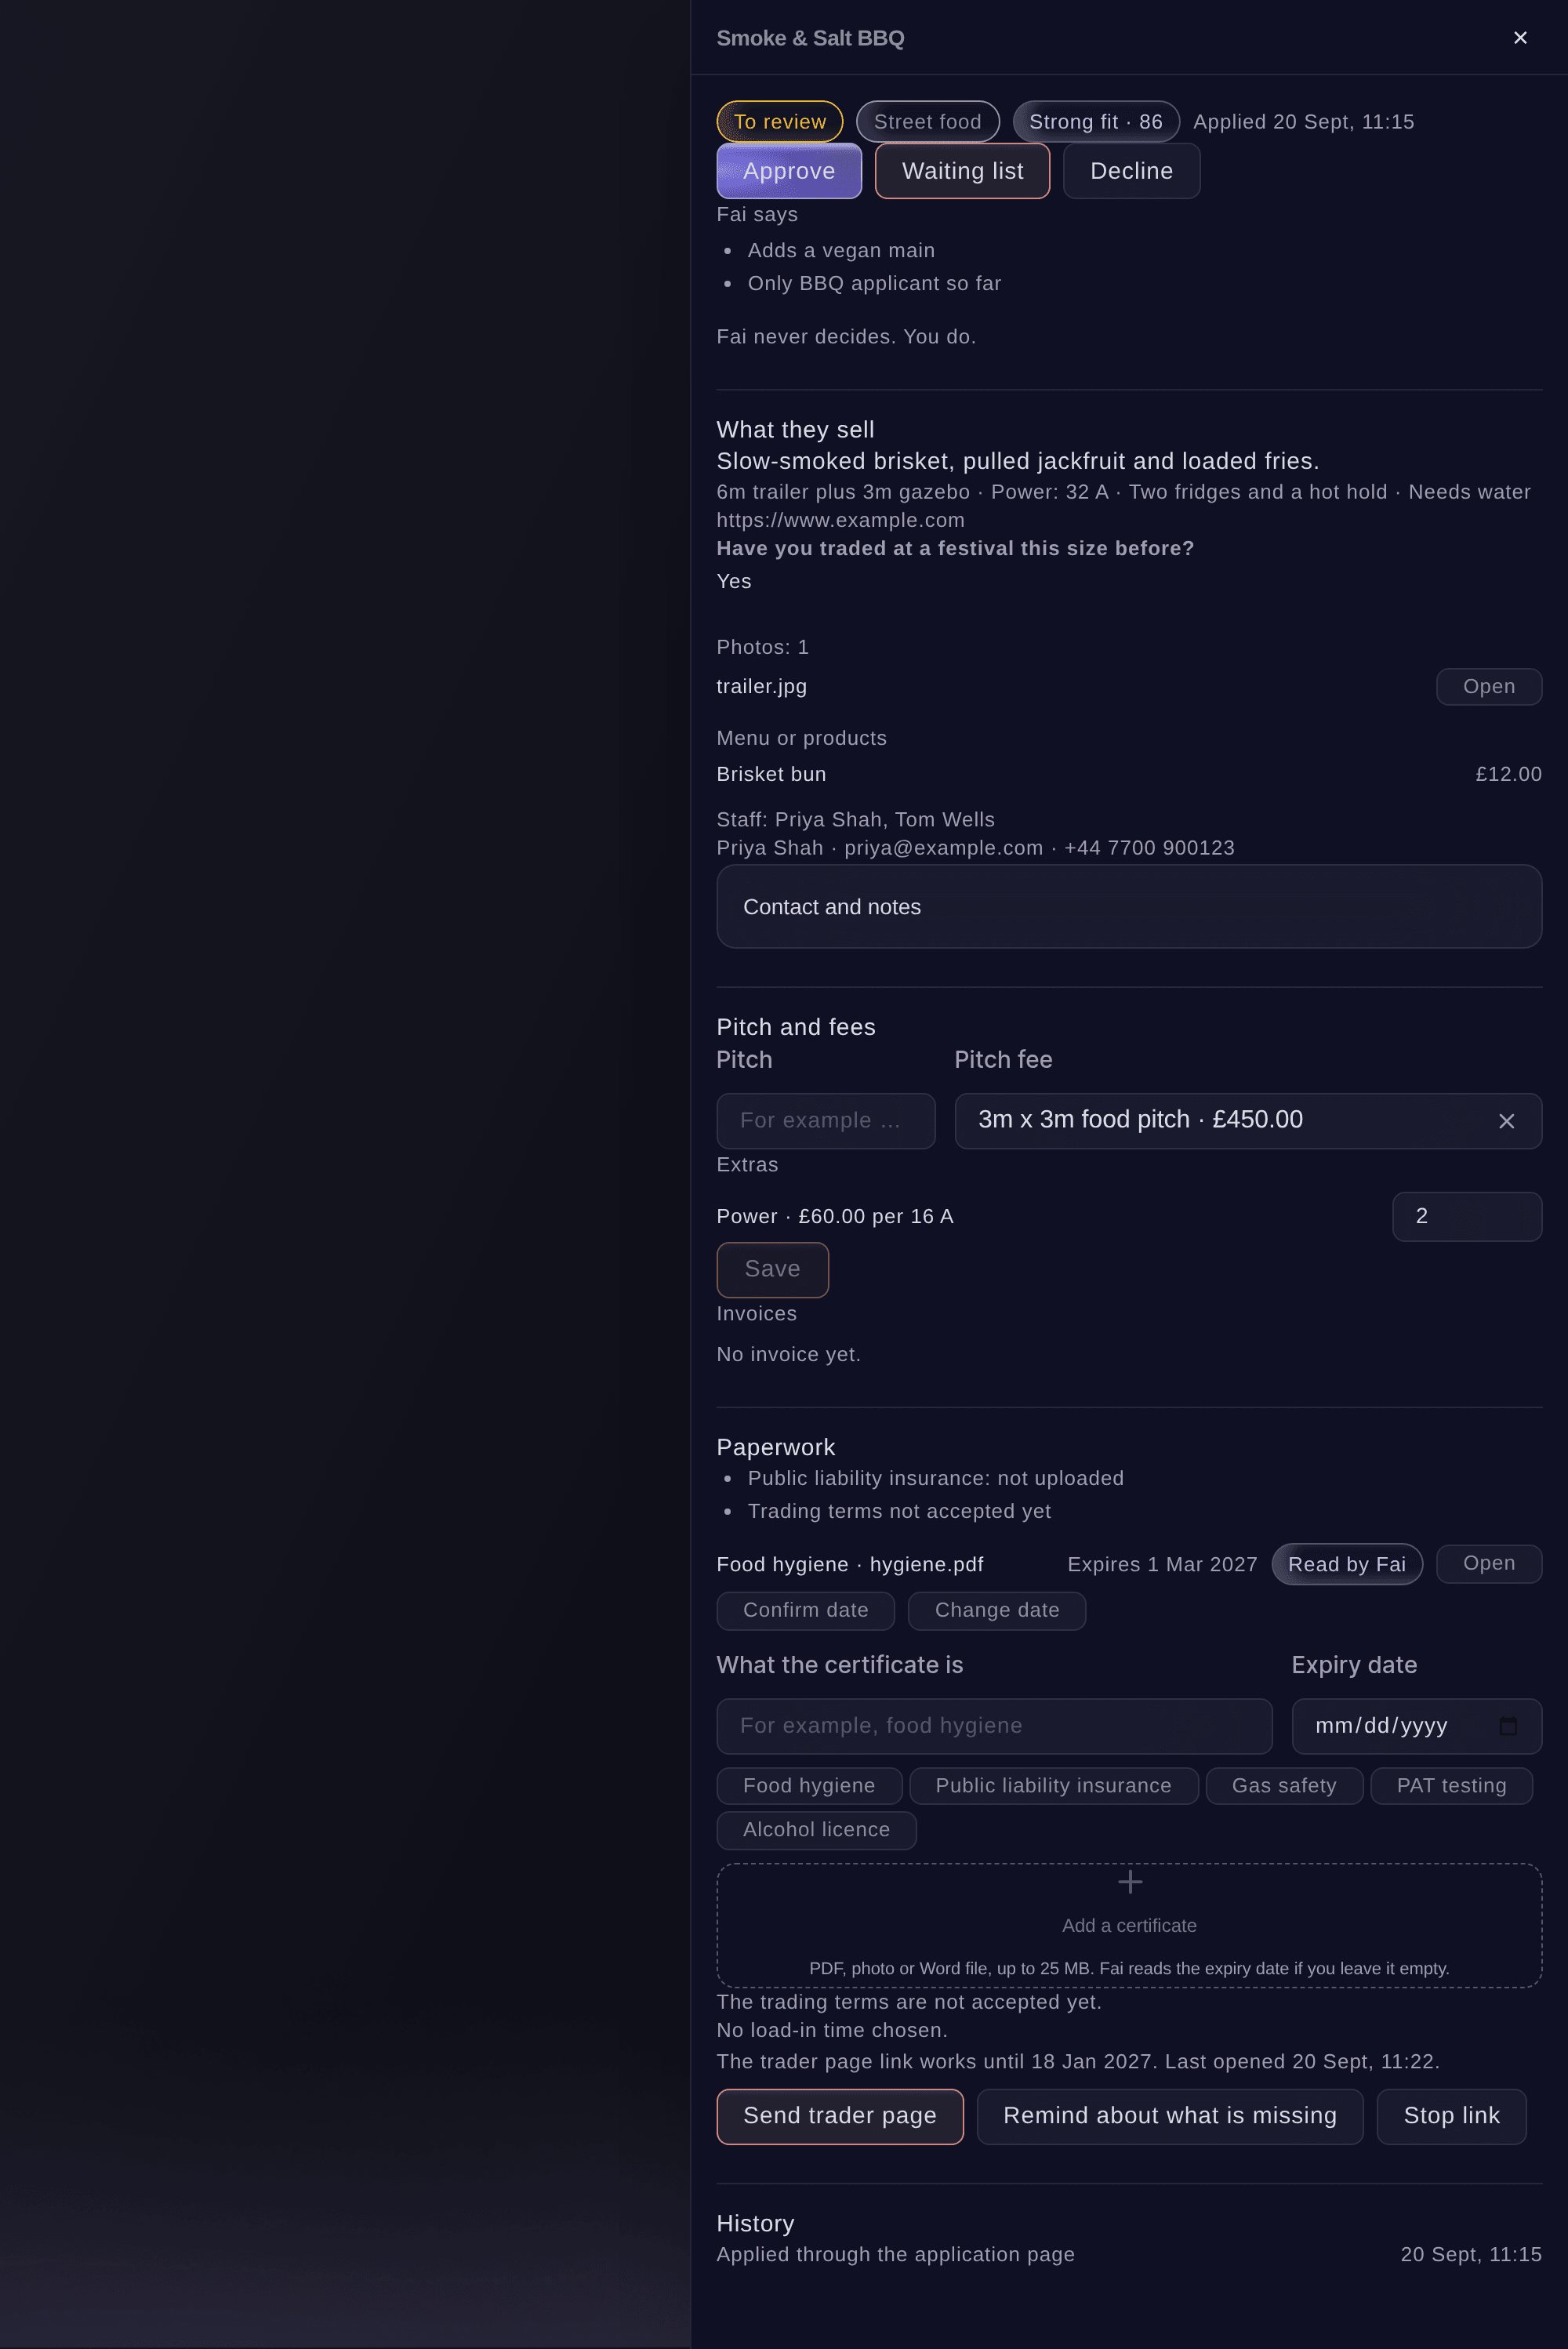Decline this trader application
This screenshot has height=2349, width=1568.
coord(1131,171)
